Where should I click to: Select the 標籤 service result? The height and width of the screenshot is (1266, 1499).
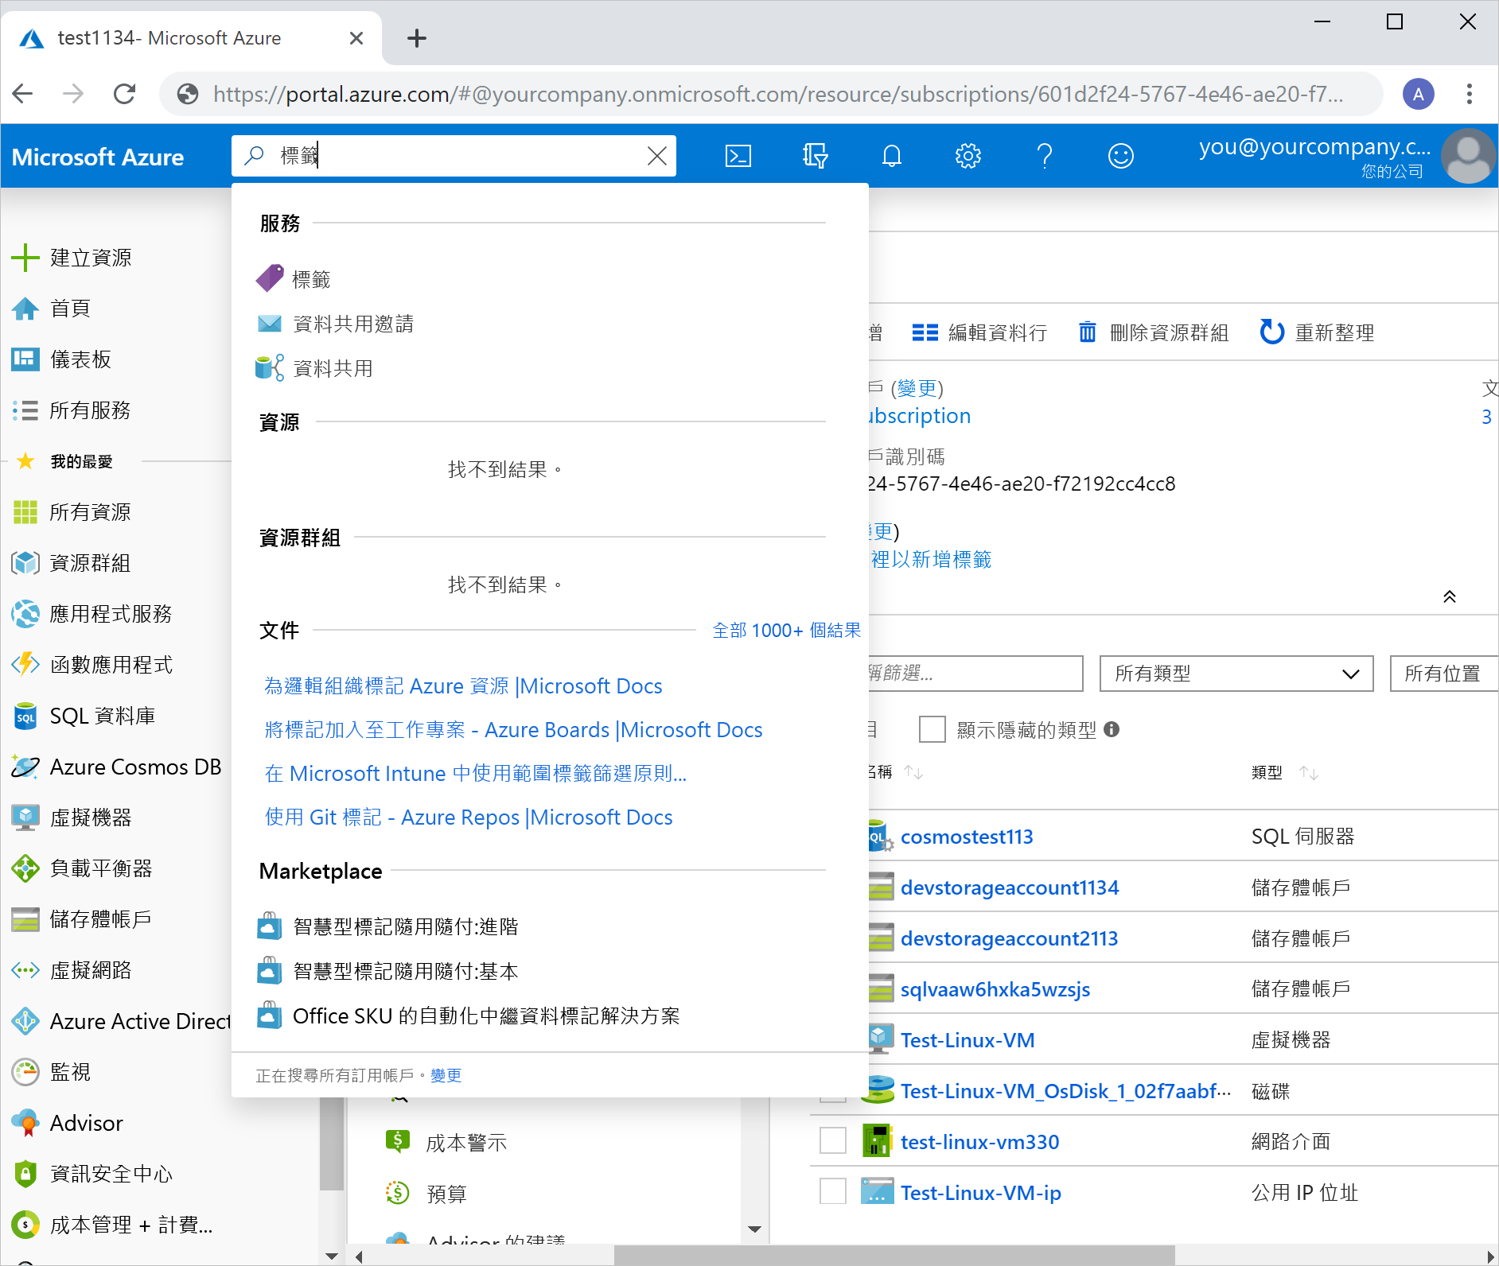click(293, 279)
